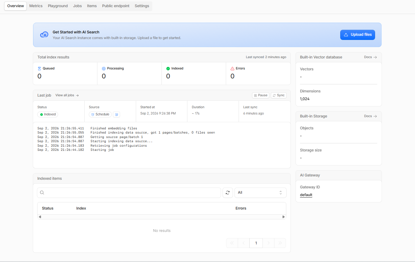Sync the index now
This screenshot has width=415, height=262.
tap(279, 95)
